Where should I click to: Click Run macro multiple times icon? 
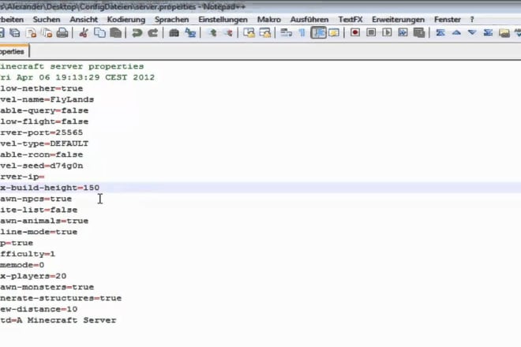[403, 33]
